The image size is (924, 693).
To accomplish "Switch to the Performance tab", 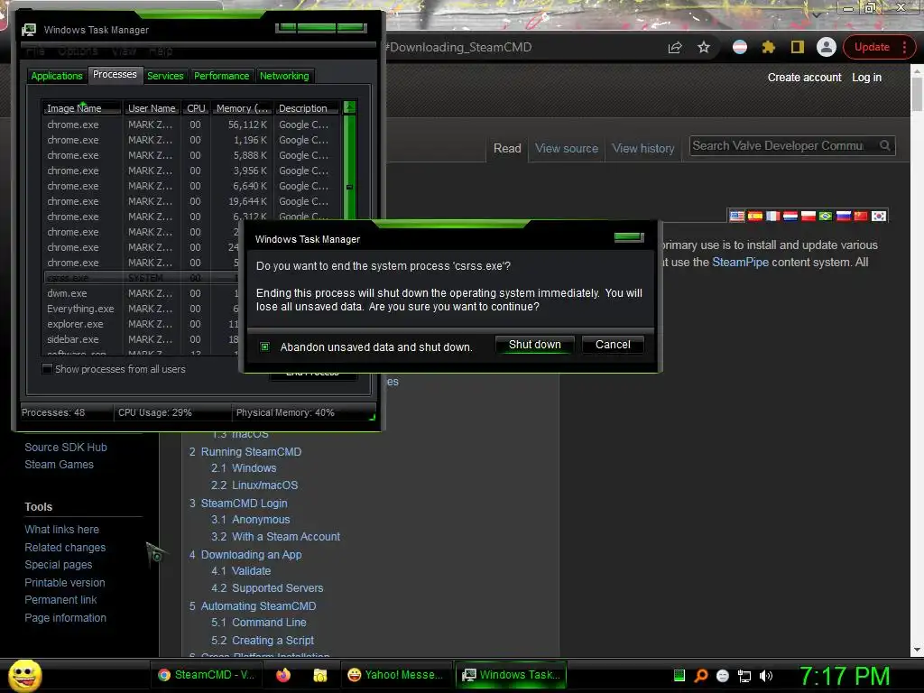I will pos(222,76).
